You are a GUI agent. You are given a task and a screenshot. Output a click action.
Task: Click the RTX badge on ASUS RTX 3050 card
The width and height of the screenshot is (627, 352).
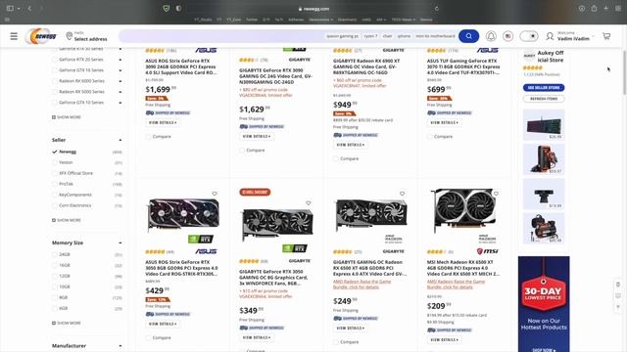pos(201,239)
